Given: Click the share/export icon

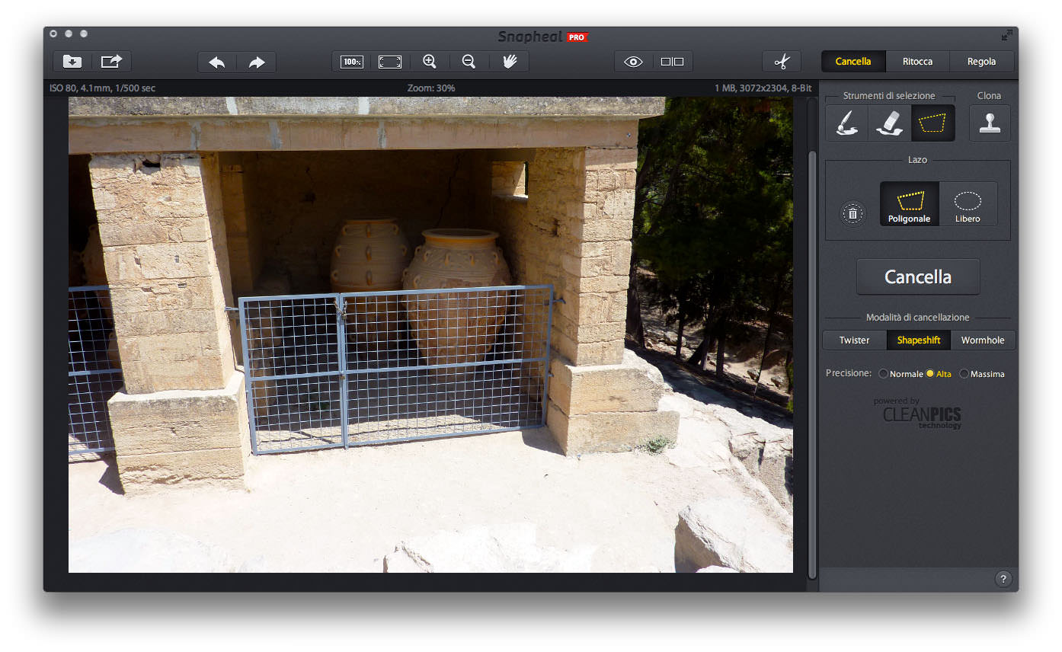Looking at the screenshot, I should click(112, 62).
